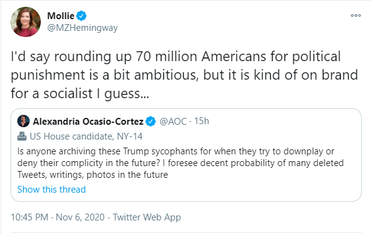The width and height of the screenshot is (371, 234).
Task: Click the quoted tweet card's last line of text
Action: coord(93,175)
